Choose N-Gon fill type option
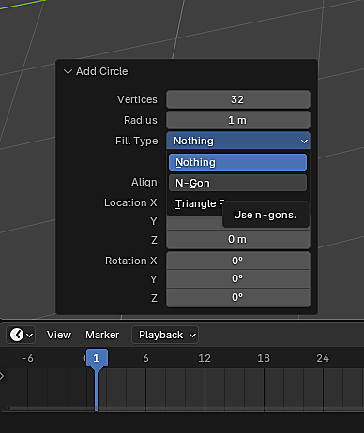The image size is (364, 433). click(x=237, y=183)
